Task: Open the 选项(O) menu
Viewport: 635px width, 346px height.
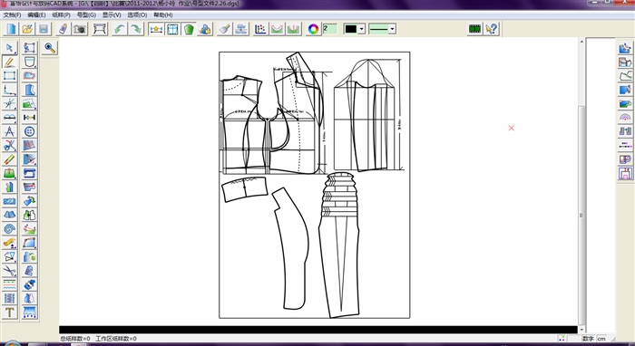Action: (137, 15)
